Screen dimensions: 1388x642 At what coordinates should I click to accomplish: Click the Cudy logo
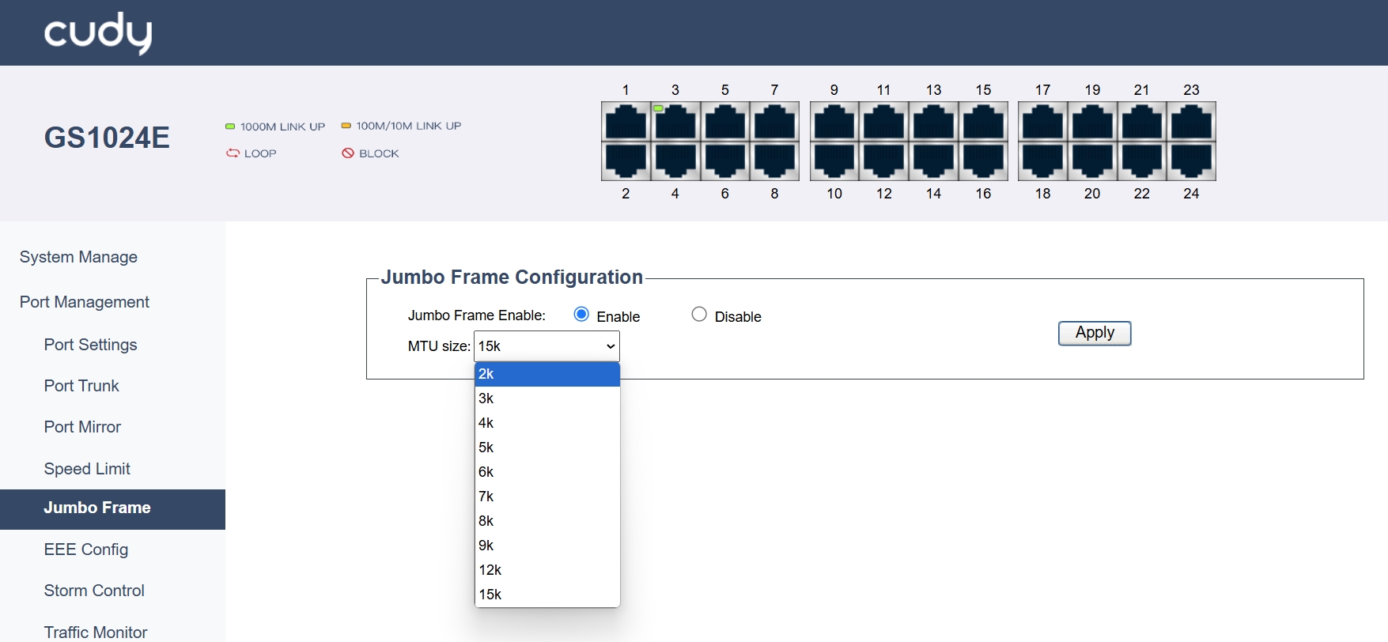[98, 33]
